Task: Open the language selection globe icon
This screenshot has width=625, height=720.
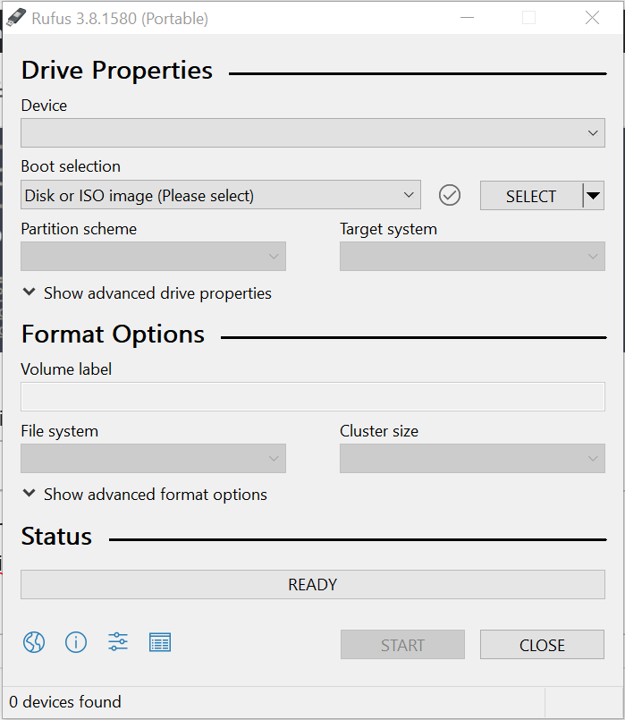Action: [34, 642]
